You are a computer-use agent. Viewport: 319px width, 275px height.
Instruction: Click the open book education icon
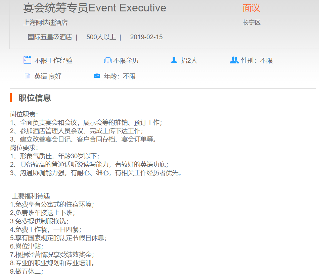pos(107,60)
